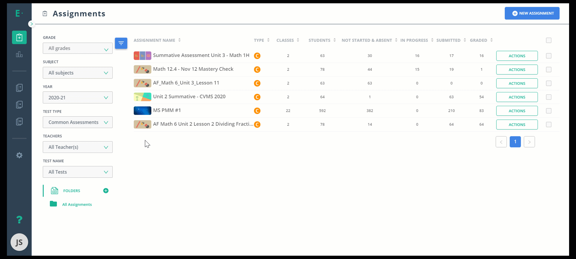Select checkbox for Unit 2 Summative row
The width and height of the screenshot is (576, 259).
(x=549, y=97)
